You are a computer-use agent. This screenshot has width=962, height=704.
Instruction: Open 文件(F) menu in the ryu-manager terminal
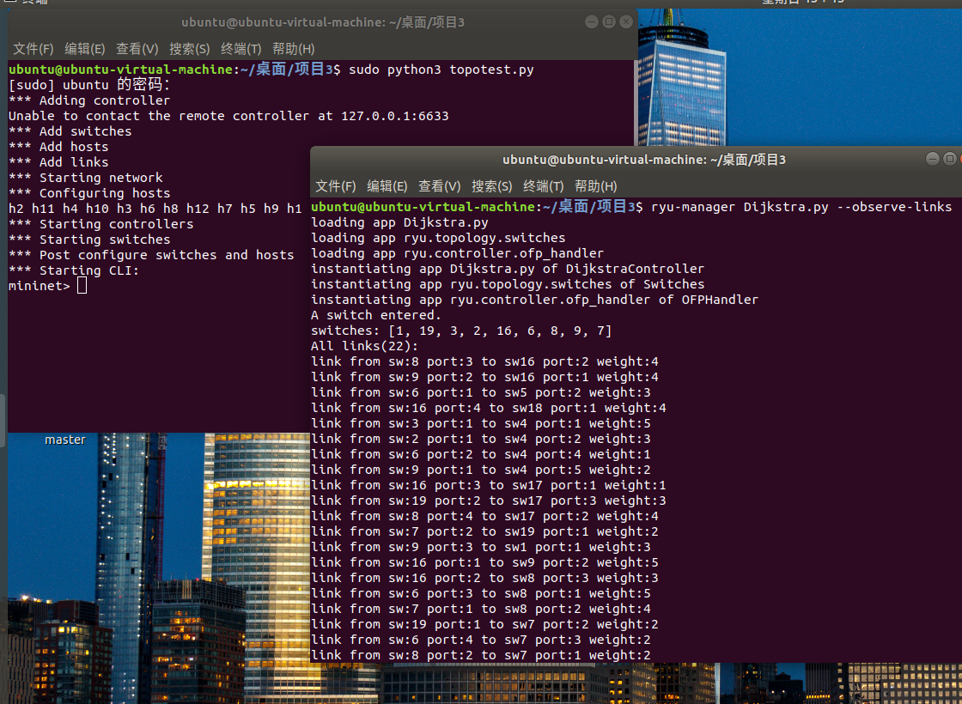336,186
